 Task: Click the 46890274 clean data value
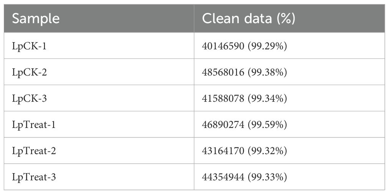click(x=223, y=125)
